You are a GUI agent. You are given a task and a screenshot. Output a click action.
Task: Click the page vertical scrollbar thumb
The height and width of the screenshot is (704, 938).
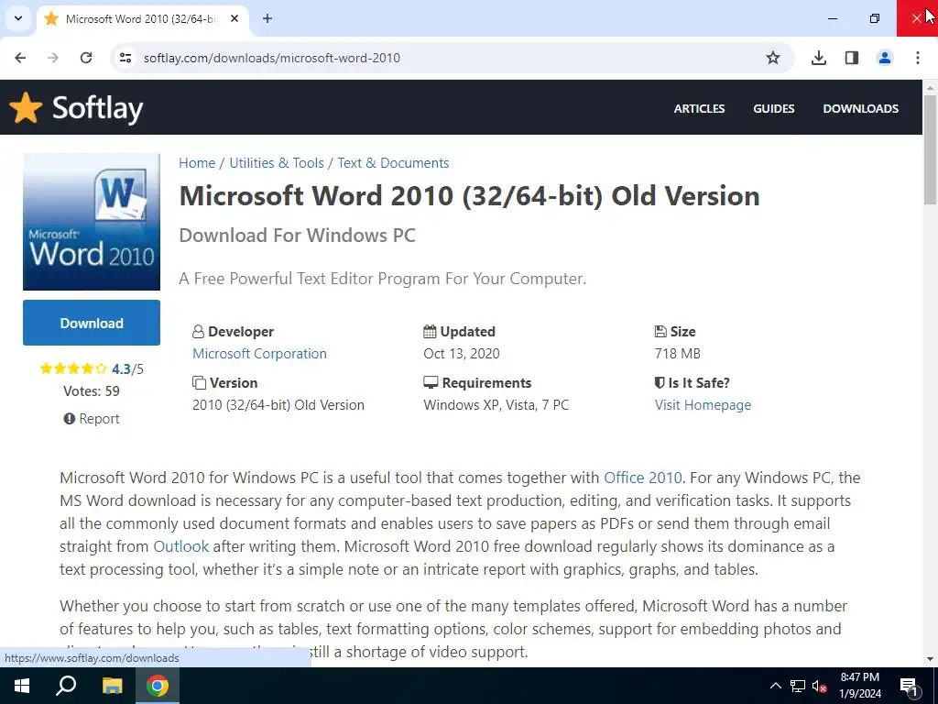(x=930, y=149)
